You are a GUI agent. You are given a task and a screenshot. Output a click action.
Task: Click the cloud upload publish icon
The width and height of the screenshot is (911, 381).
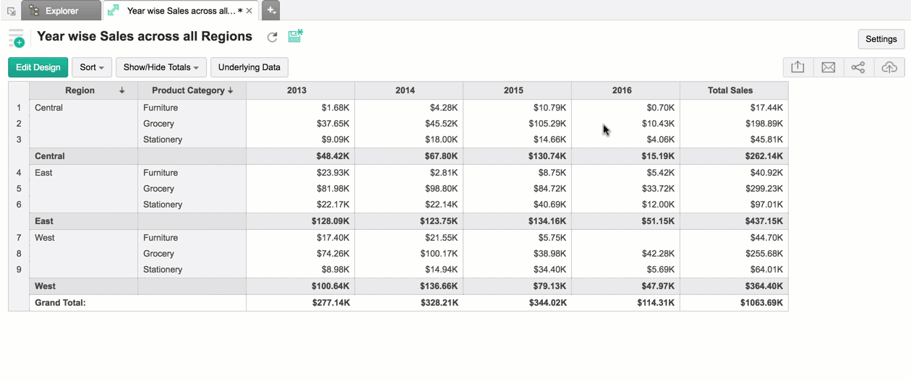click(889, 67)
